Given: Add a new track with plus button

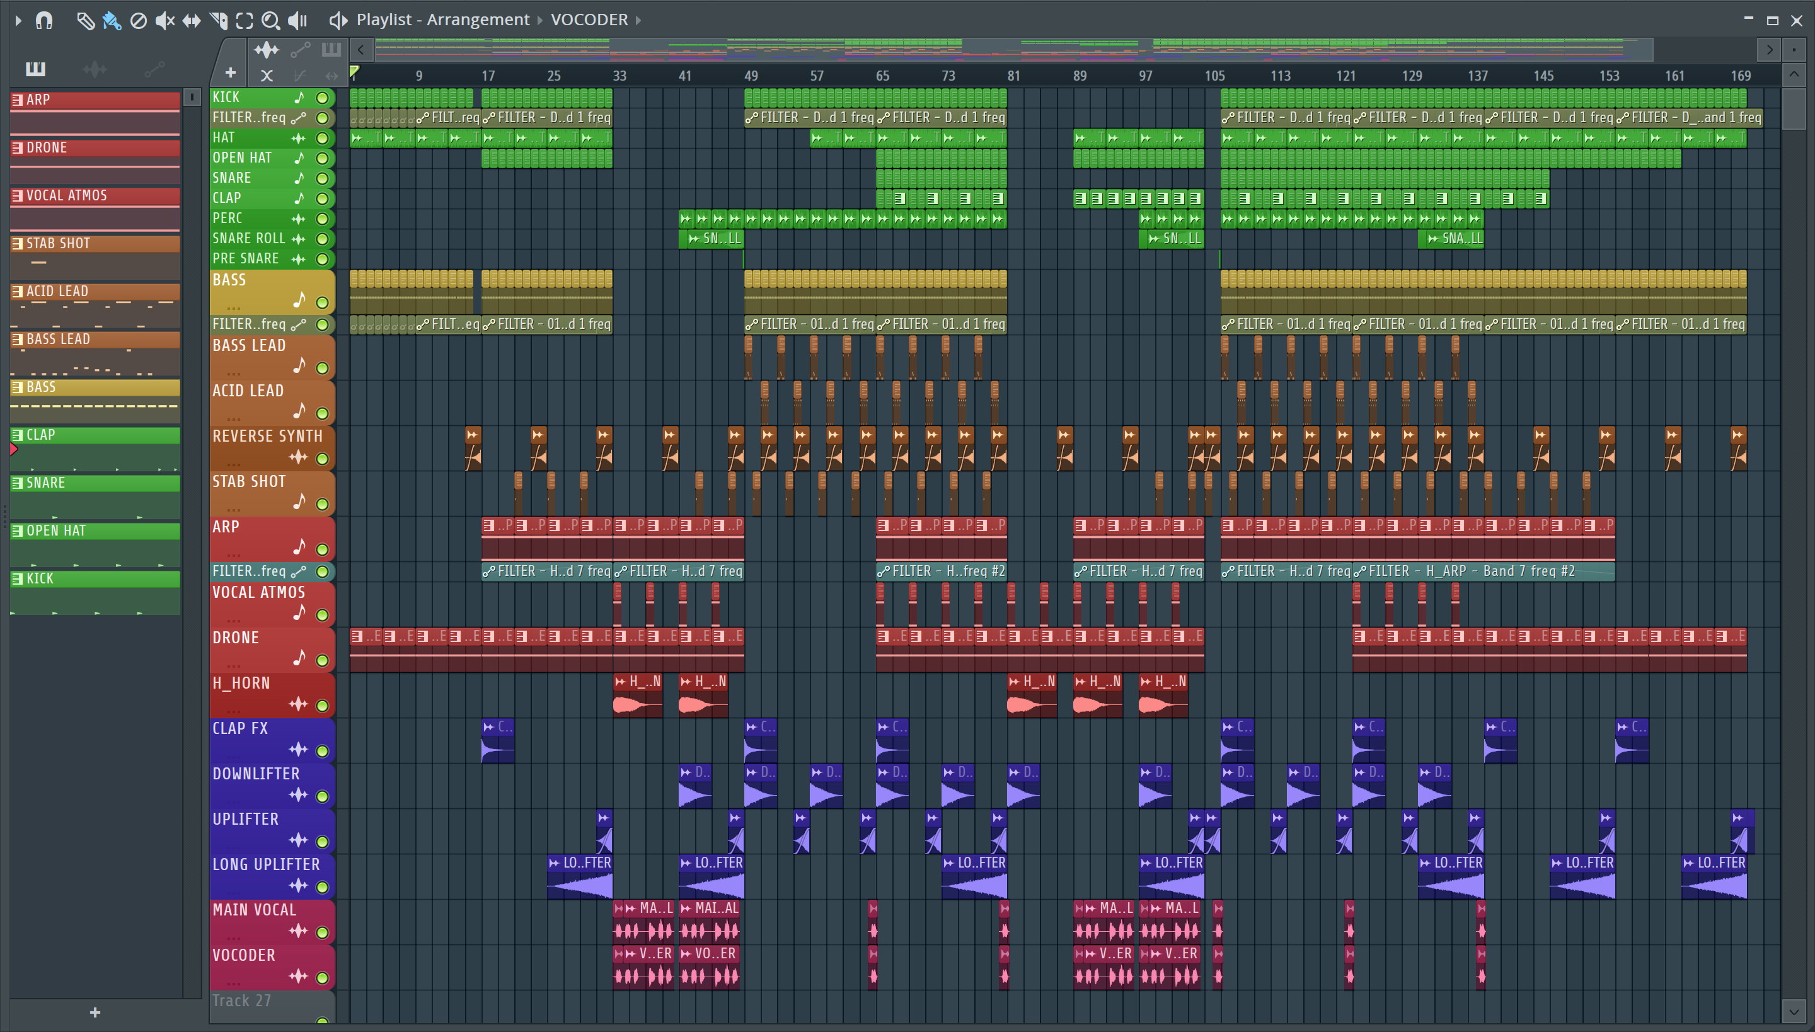Looking at the screenshot, I should [231, 72].
